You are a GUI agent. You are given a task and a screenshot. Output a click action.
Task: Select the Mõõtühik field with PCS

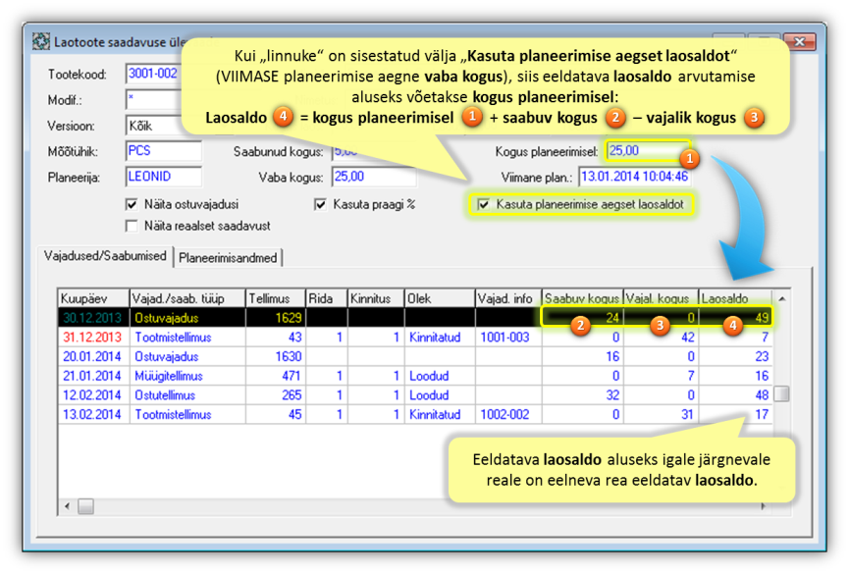(x=164, y=151)
